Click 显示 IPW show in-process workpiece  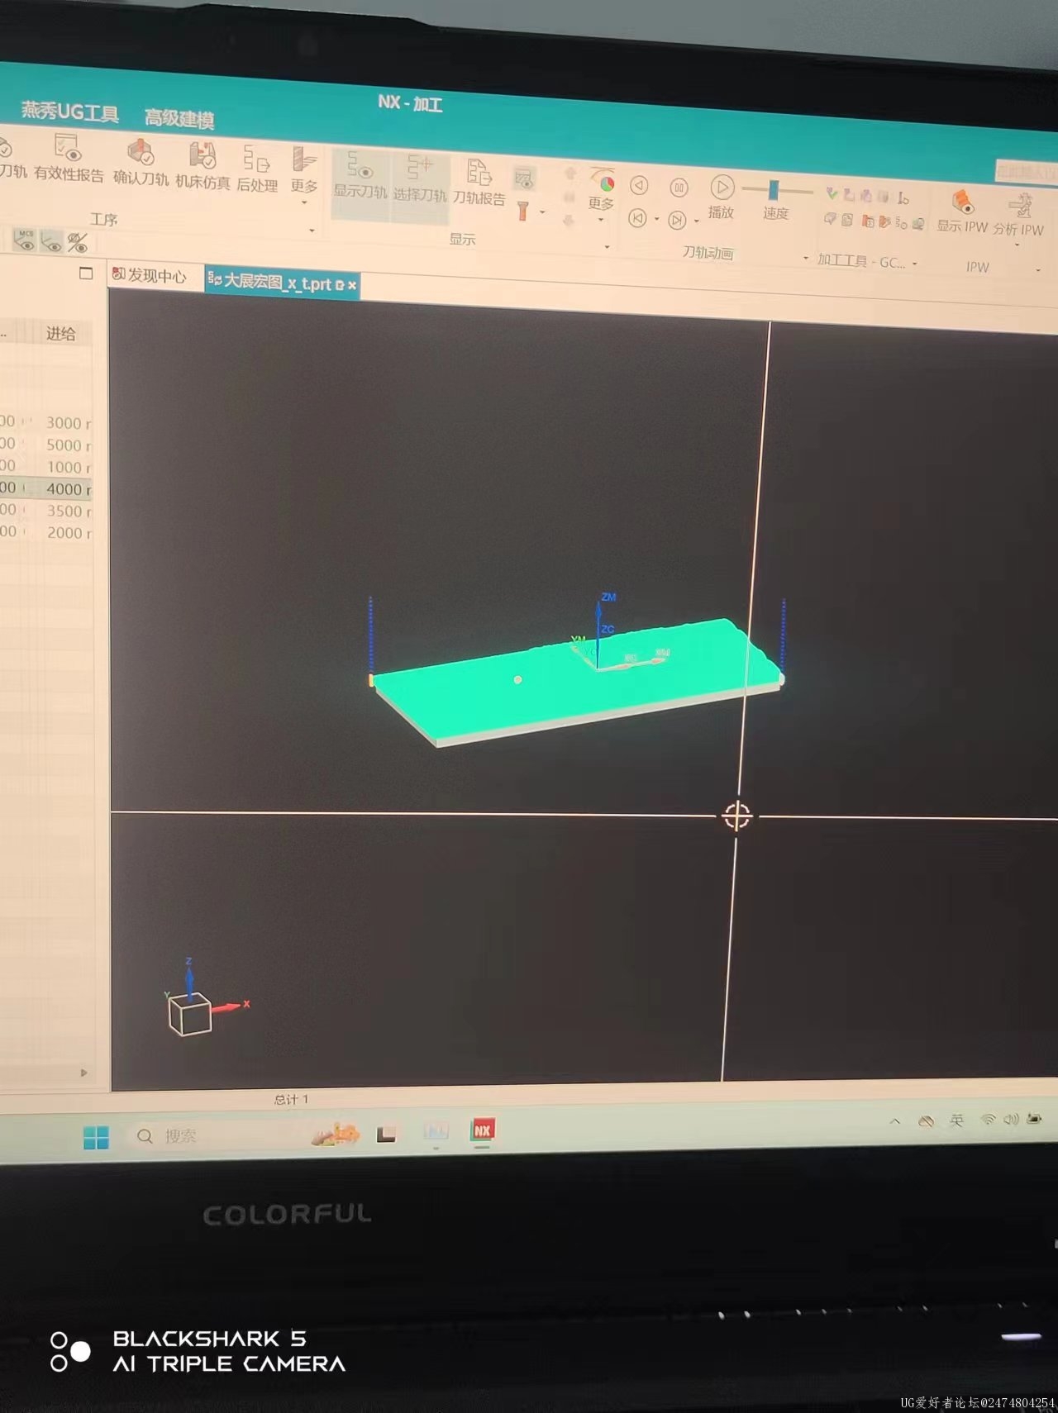point(963,212)
